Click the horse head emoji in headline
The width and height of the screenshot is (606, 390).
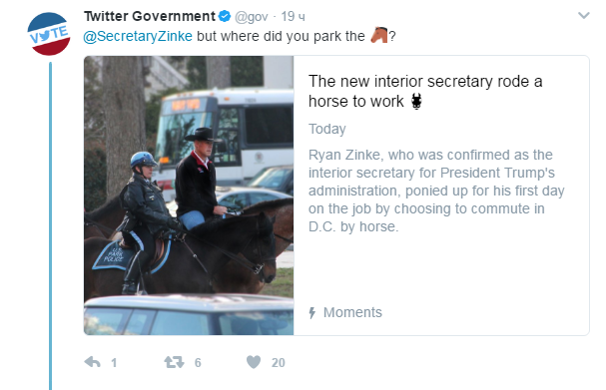tap(416, 101)
